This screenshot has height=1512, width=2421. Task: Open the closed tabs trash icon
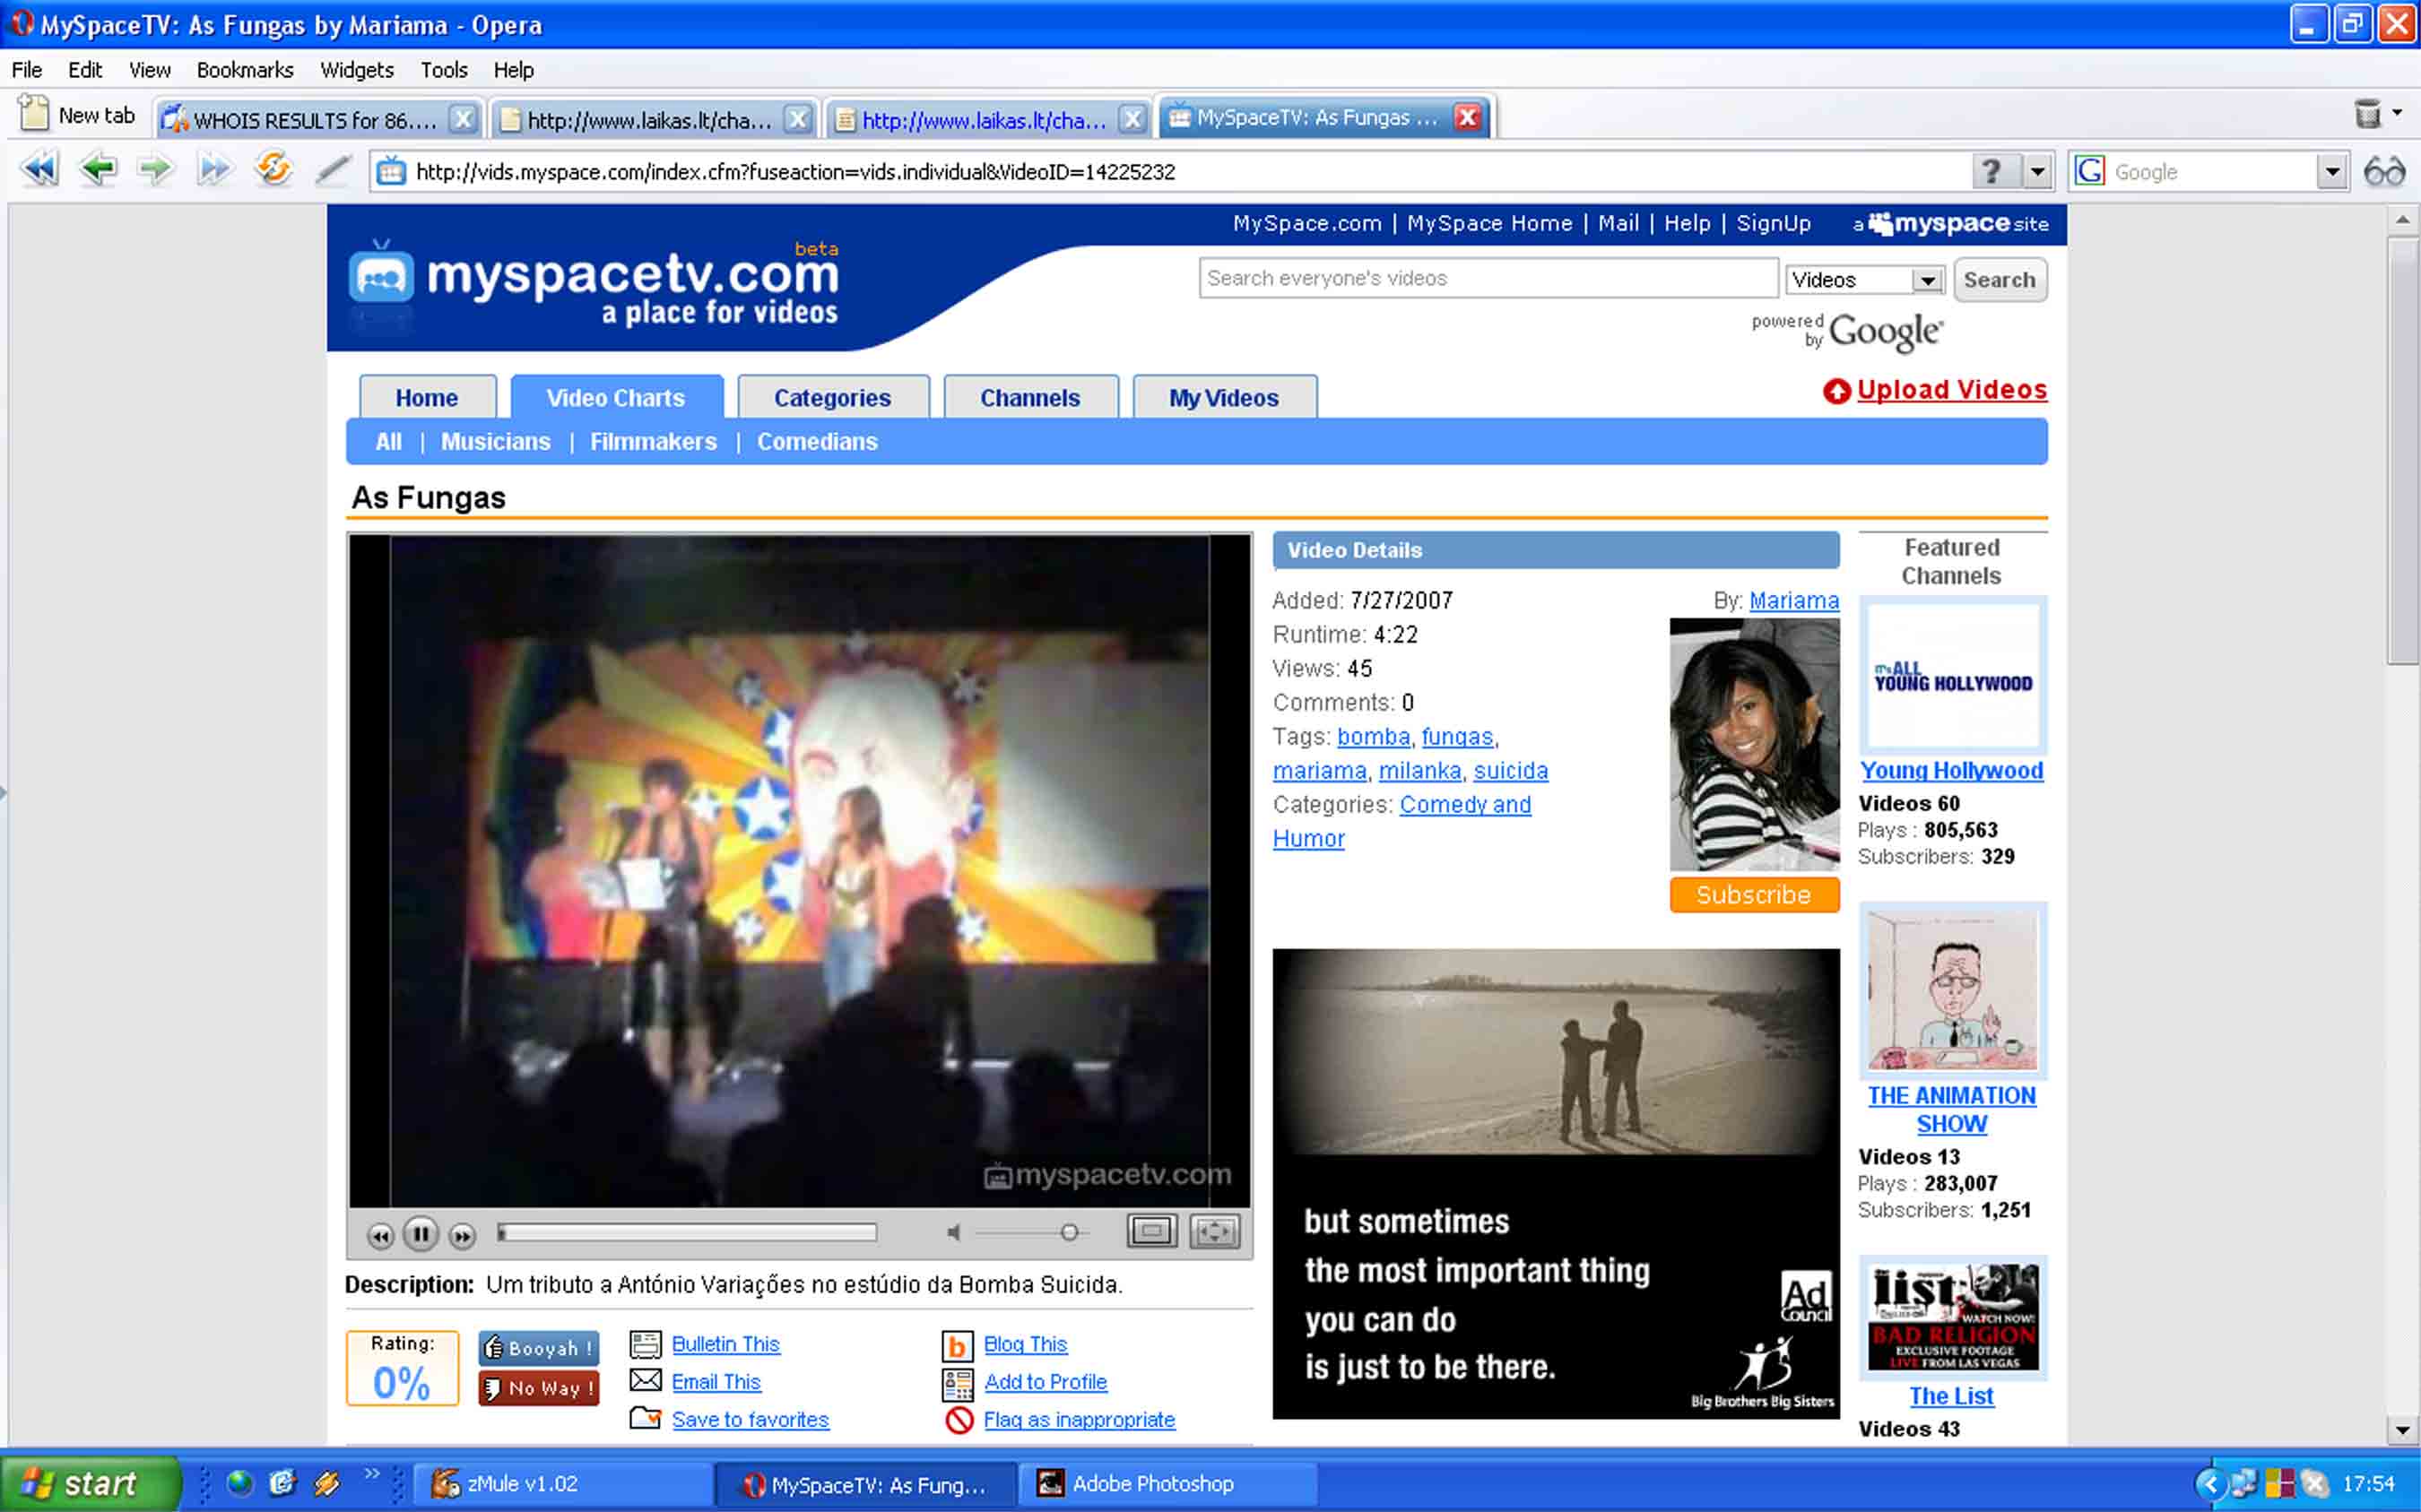2367,114
